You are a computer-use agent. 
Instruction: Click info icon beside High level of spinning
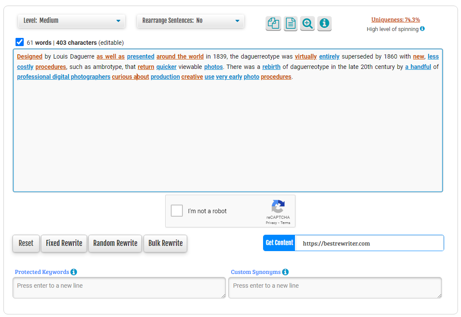pyautogui.click(x=422, y=29)
